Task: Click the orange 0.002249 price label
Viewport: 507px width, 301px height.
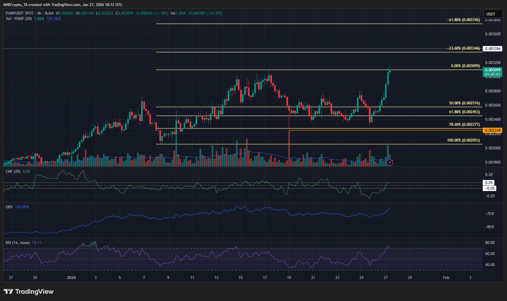Action: (x=492, y=130)
